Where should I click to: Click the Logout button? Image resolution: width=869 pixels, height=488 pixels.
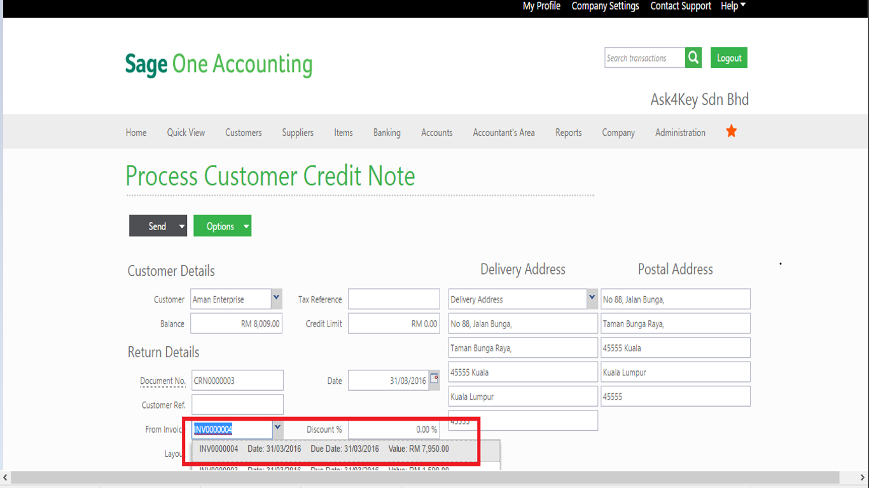(x=729, y=58)
